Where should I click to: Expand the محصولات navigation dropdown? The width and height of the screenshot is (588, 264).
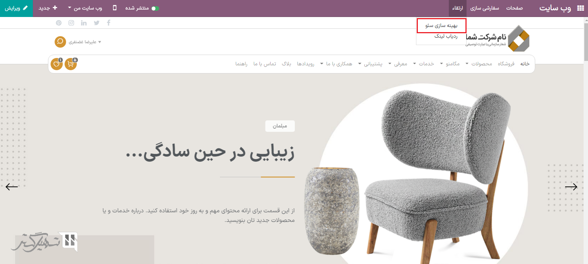pyautogui.click(x=479, y=64)
